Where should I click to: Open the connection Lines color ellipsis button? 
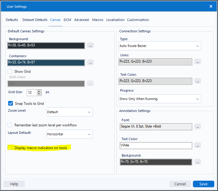(197, 62)
